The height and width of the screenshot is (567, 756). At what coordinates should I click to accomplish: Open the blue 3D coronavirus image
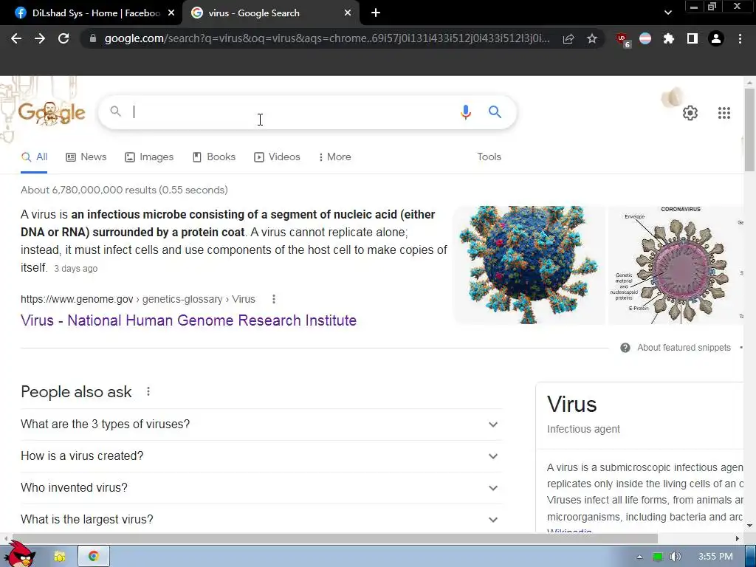click(529, 265)
